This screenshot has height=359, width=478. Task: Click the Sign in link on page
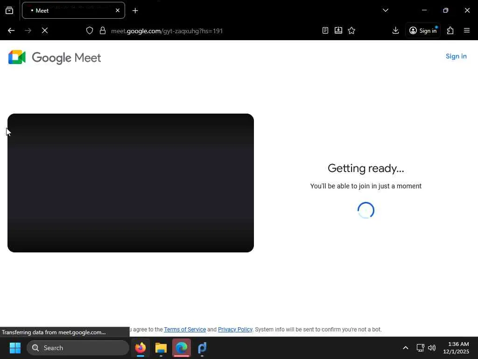pos(456,56)
